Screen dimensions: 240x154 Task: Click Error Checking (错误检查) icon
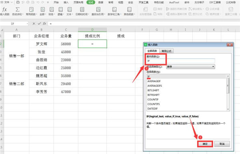coord(207,14)
